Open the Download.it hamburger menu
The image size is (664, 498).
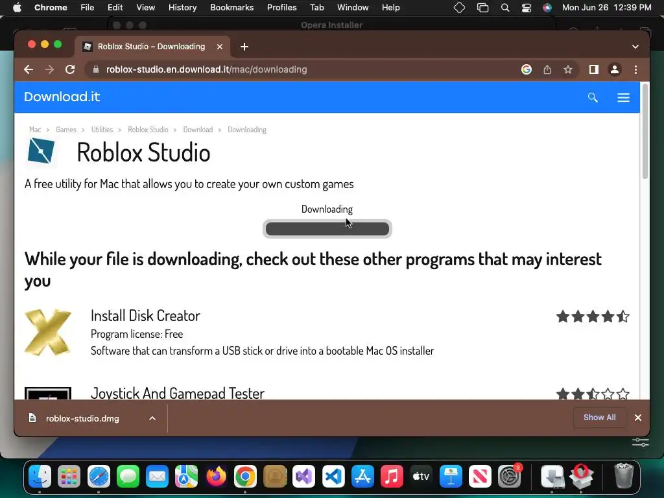click(x=623, y=98)
